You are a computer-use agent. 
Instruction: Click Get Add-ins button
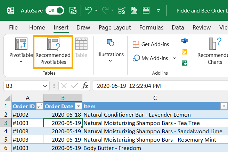[x=151, y=44]
